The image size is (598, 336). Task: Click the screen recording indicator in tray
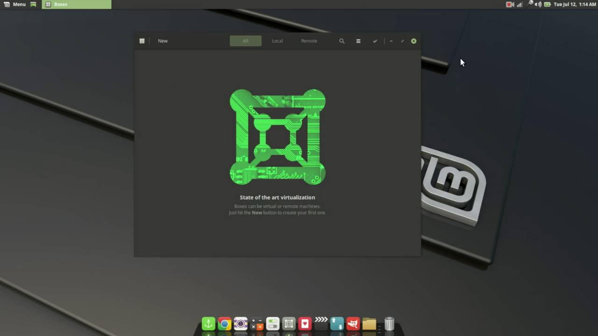pos(510,4)
